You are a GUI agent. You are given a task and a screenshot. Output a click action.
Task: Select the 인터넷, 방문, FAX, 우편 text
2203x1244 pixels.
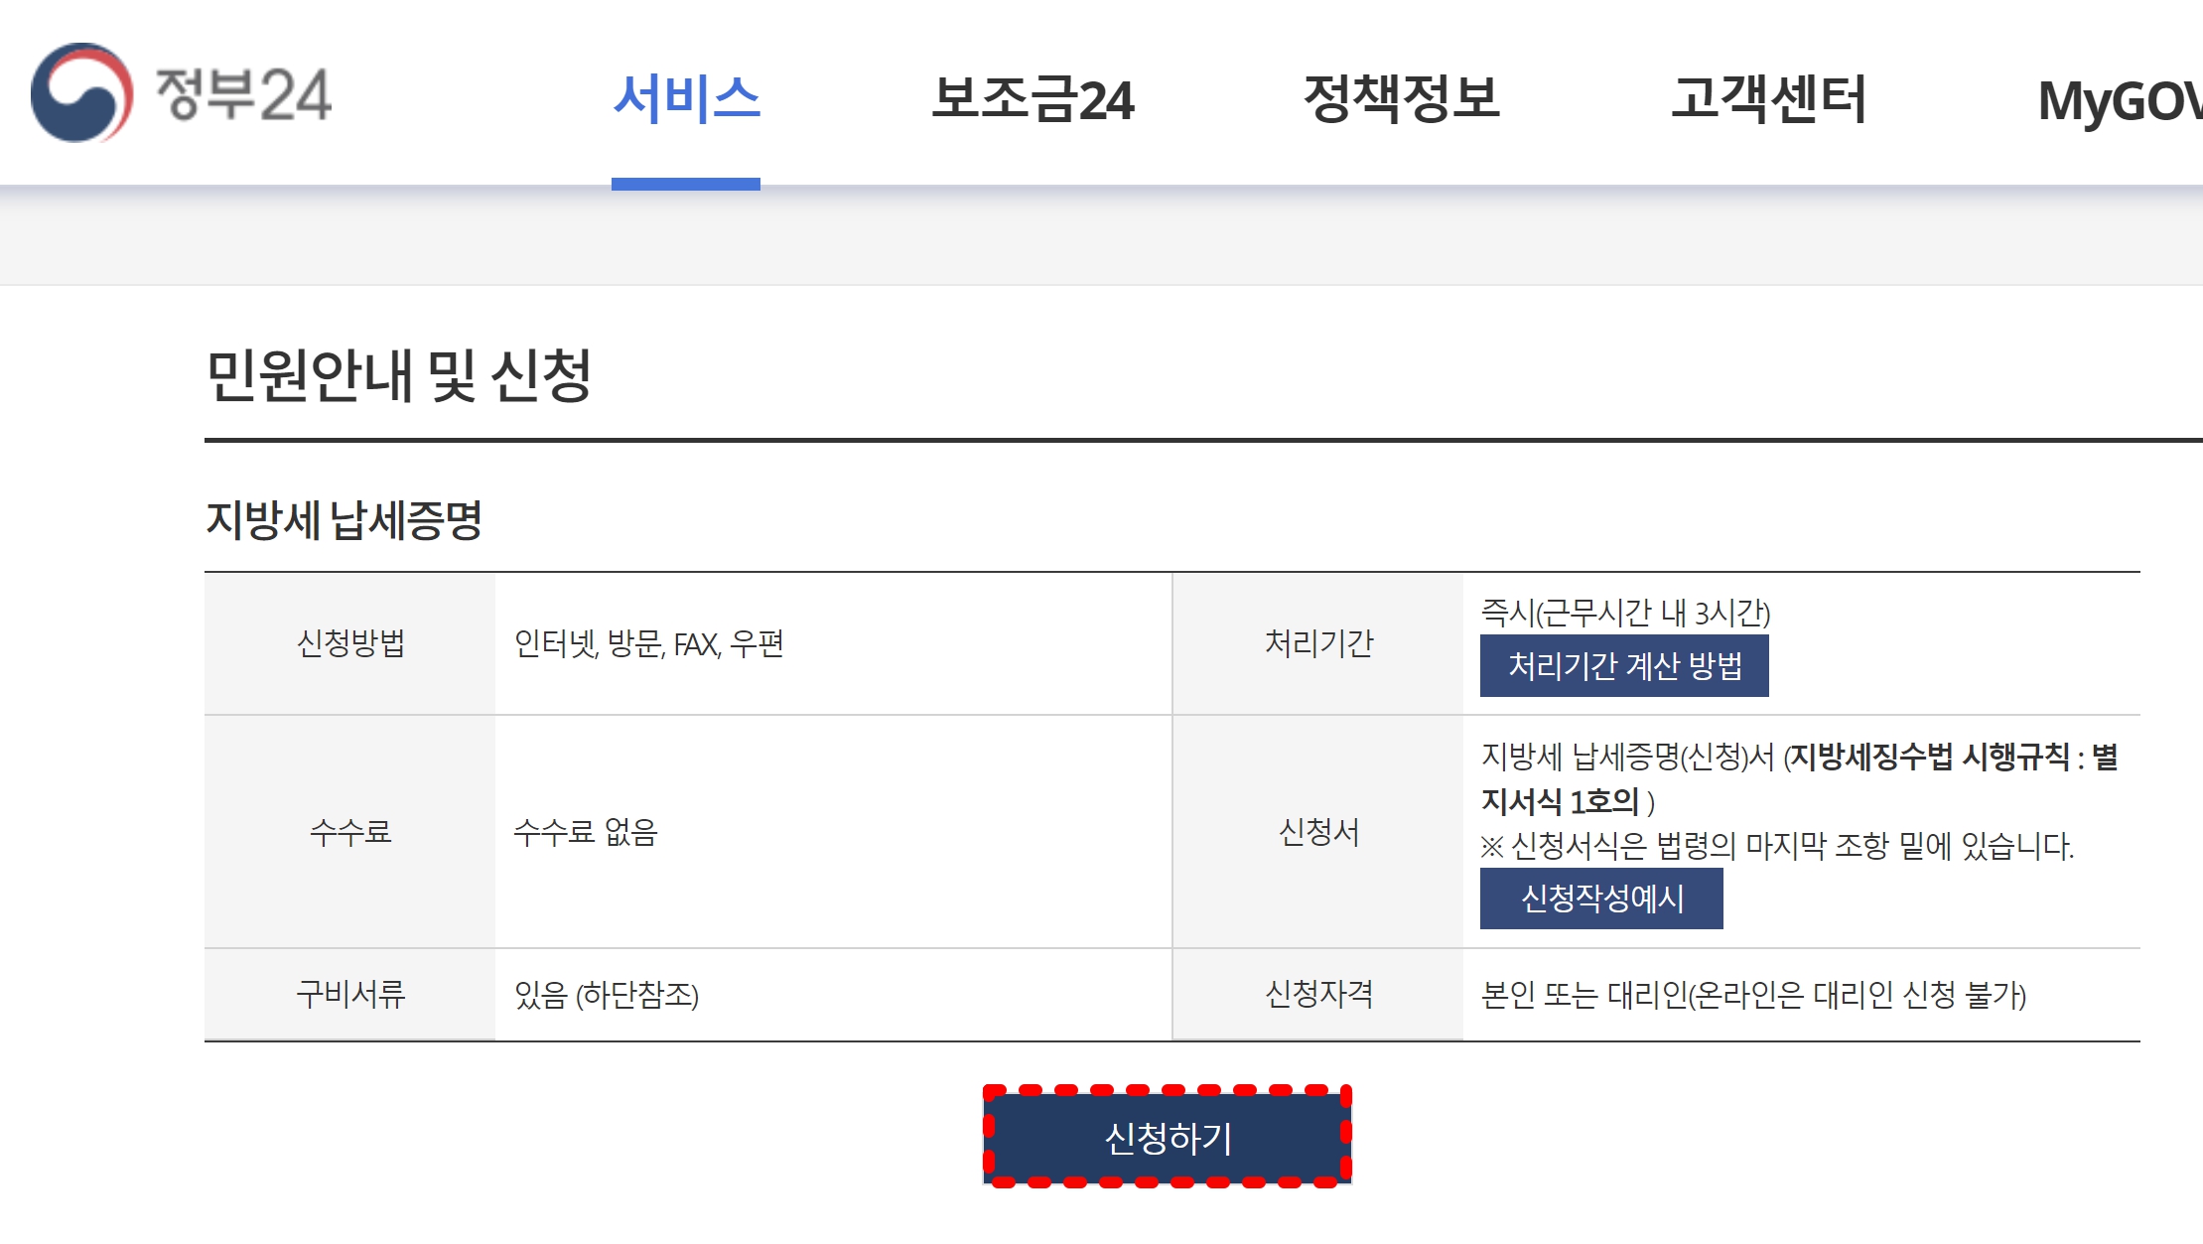point(648,644)
